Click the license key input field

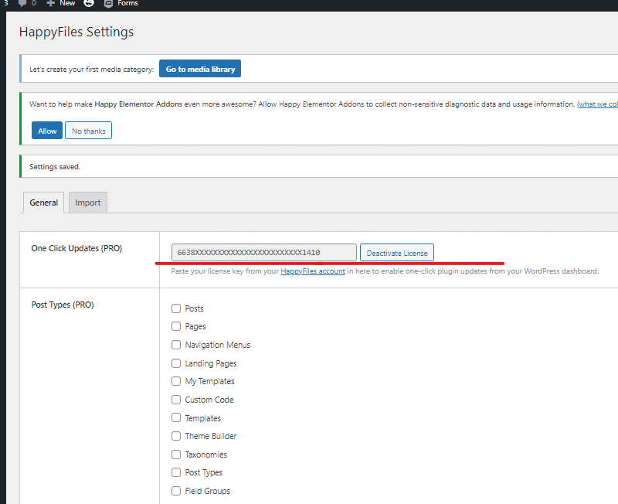(x=264, y=253)
